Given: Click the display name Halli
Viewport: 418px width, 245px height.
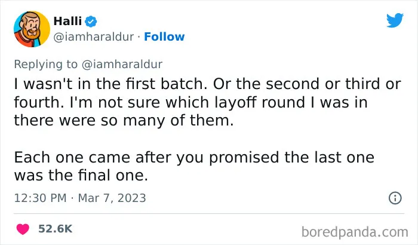Looking at the screenshot, I should point(67,21).
